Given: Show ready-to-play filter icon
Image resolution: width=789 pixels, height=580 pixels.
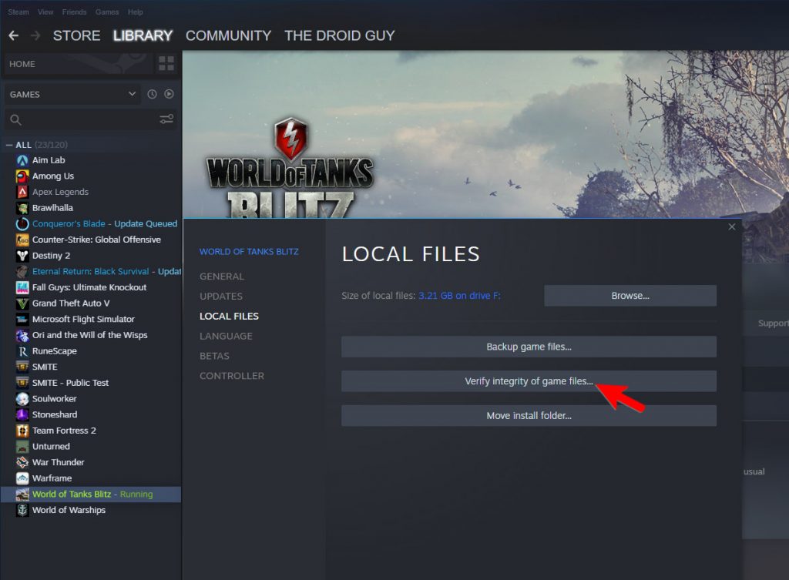Looking at the screenshot, I should 169,94.
